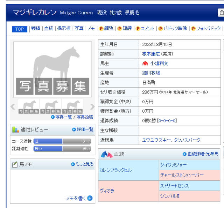Screen dimensions: 224x208
Task: Click the premium P icon beside 調教
Action: pyautogui.click(x=101, y=29)
